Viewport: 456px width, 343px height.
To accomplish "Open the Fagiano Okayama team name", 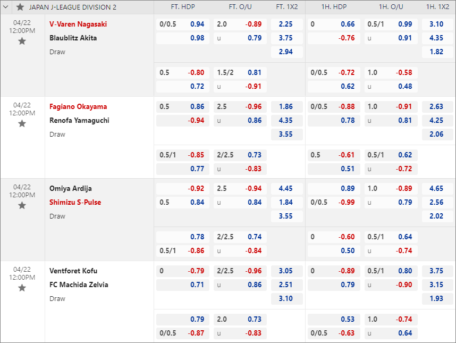I will click(x=78, y=106).
